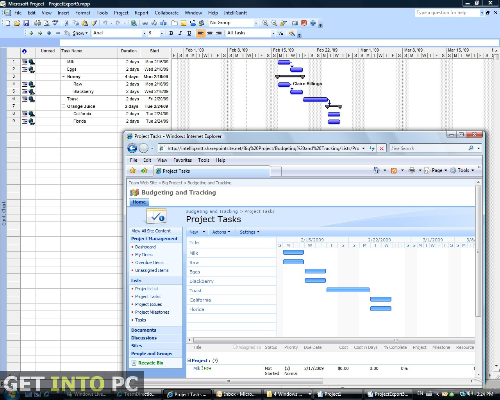Open Print Preview from Project toolbar
The width and height of the screenshot is (500, 400).
(x=46, y=23)
